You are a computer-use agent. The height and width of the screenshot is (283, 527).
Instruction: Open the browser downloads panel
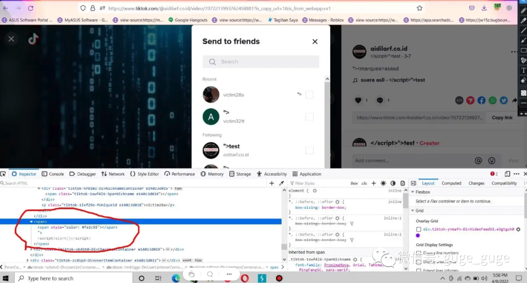coord(484,8)
